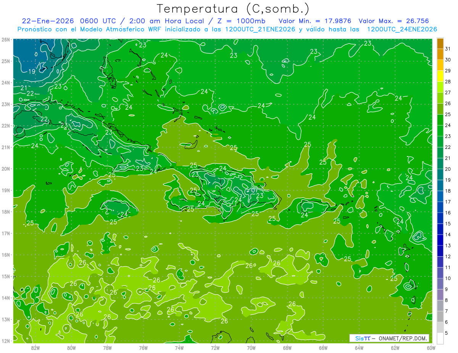Viewport: 458px width, 353px height.
Task: Click the latitude axis label '26N'
Action: click(x=6, y=40)
